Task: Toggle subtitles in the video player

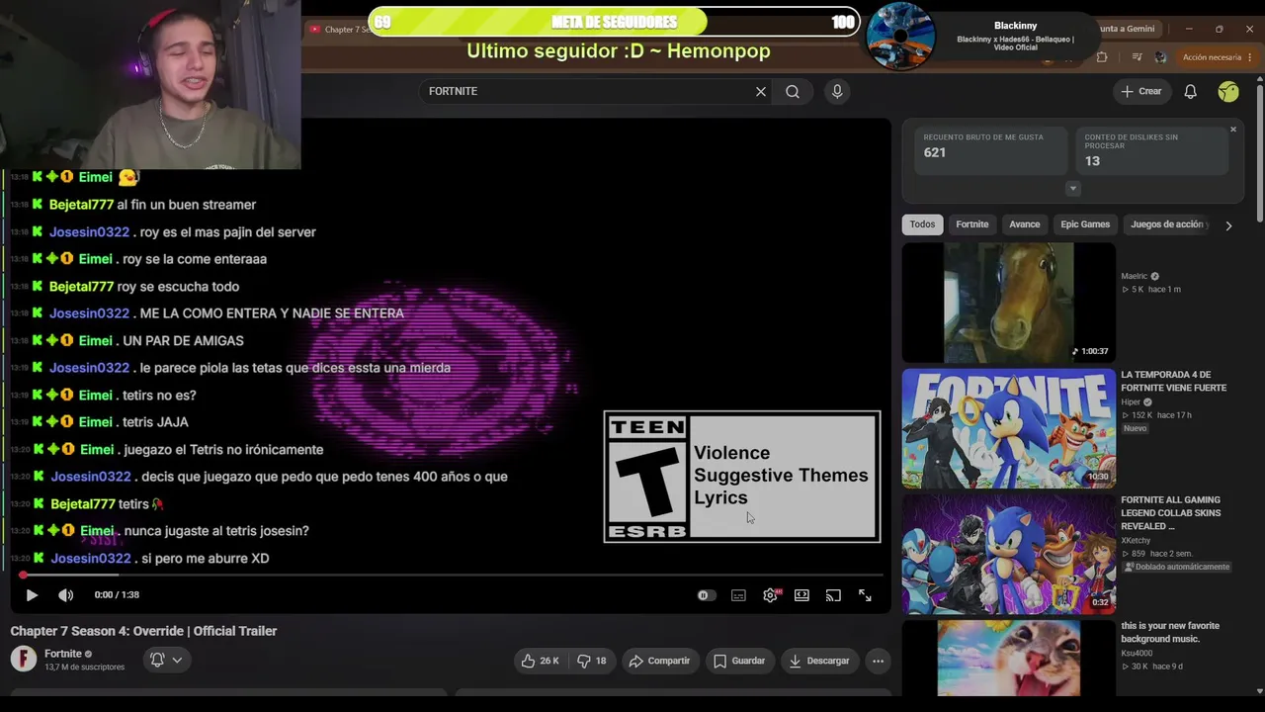Action: 738,595
